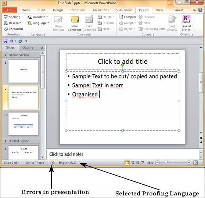
Task: Open the Language dropdown menu
Action: point(38,23)
